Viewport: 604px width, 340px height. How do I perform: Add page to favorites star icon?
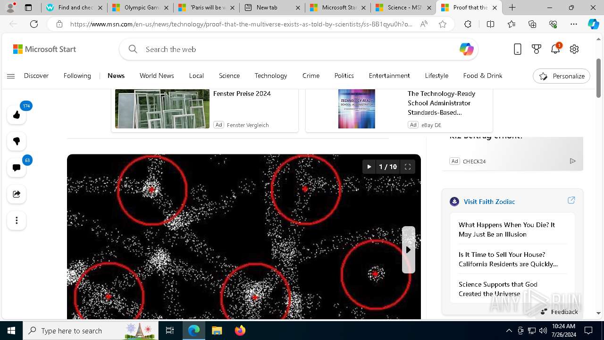click(443, 24)
